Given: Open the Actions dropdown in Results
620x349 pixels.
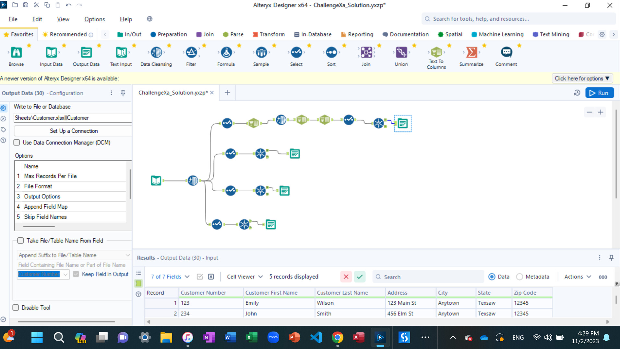Looking at the screenshot, I should (578, 277).
